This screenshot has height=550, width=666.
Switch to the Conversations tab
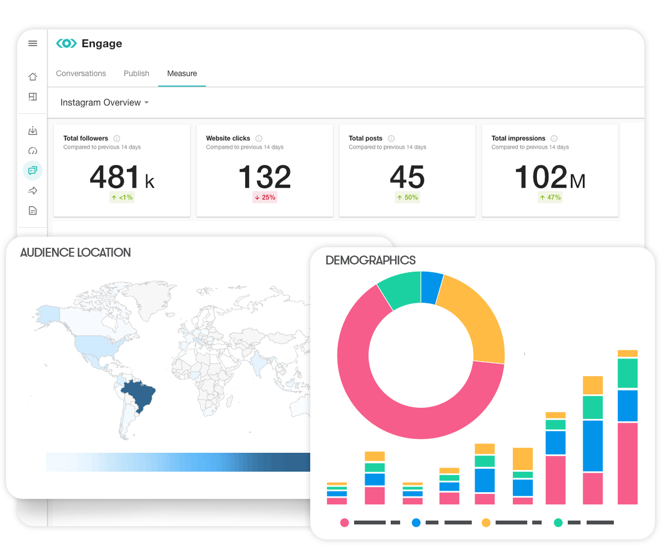(x=80, y=73)
